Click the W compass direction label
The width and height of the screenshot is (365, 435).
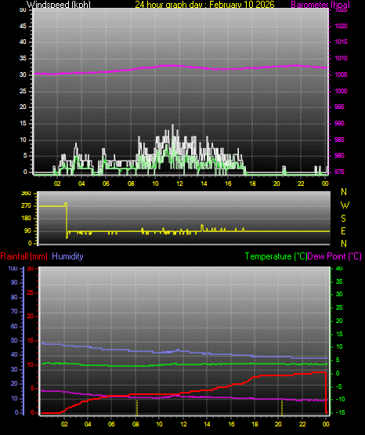pyautogui.click(x=345, y=205)
